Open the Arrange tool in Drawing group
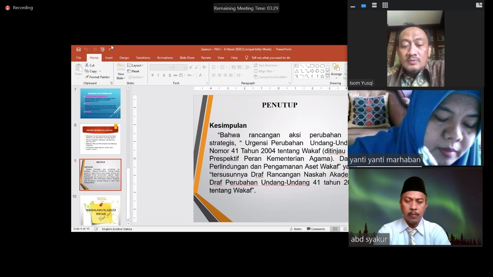Viewport: 493px width, 277px height. tap(336, 72)
